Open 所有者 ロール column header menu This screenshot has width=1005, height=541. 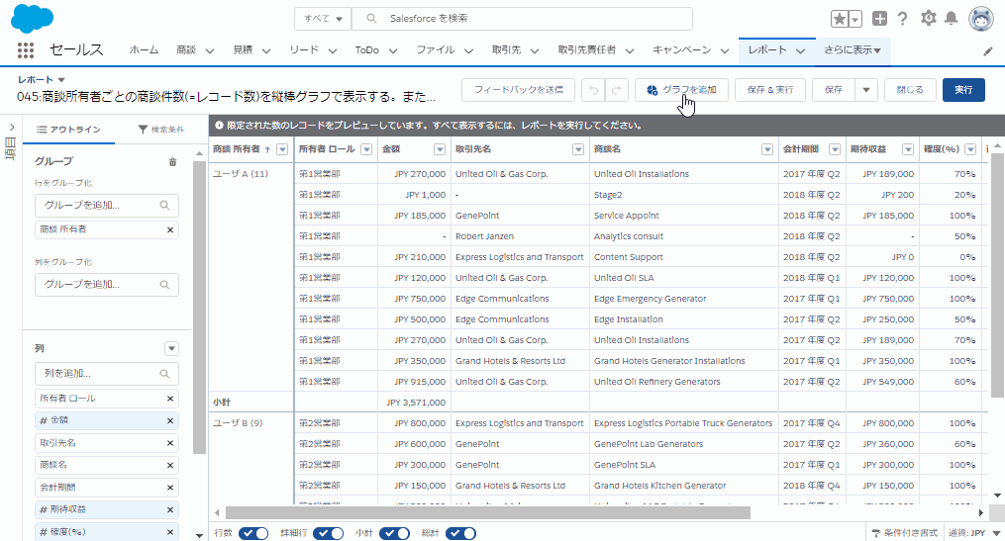[x=366, y=149]
